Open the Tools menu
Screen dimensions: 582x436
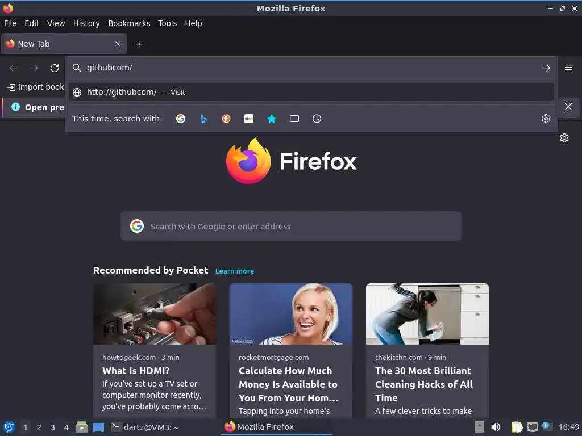pyautogui.click(x=168, y=23)
